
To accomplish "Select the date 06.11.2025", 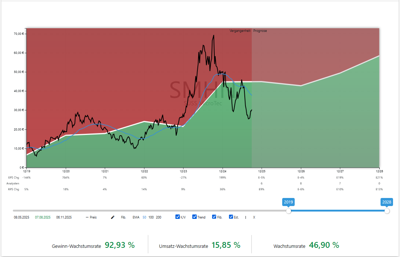I will click(x=64, y=217).
